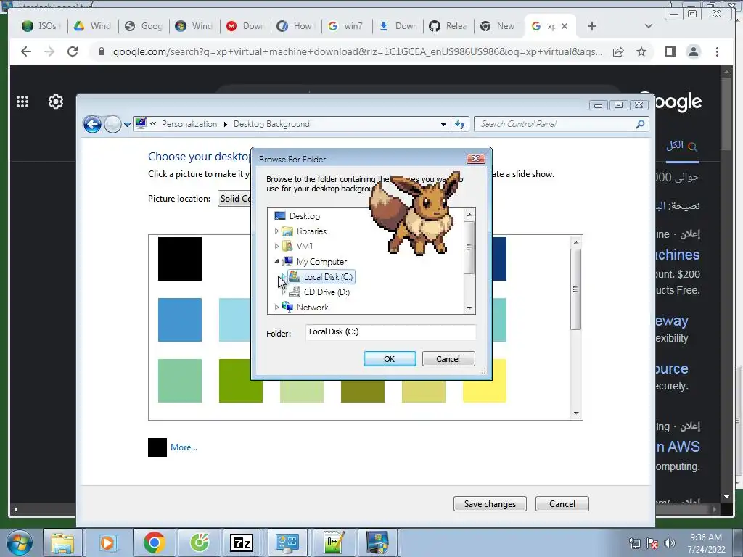Image resolution: width=743 pixels, height=557 pixels.
Task: Click the color grid scrollbar down arrow
Action: tap(576, 413)
